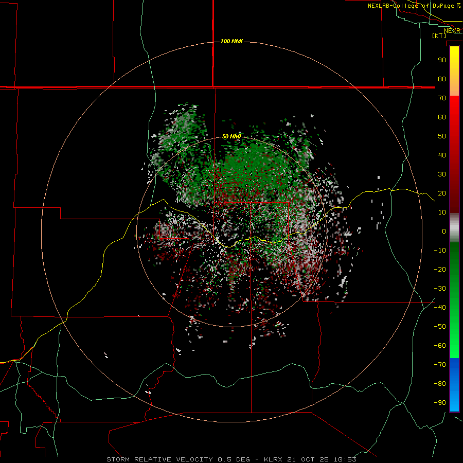Click the -10 value on velocity scale
The height and width of the screenshot is (463, 463).
(440, 251)
